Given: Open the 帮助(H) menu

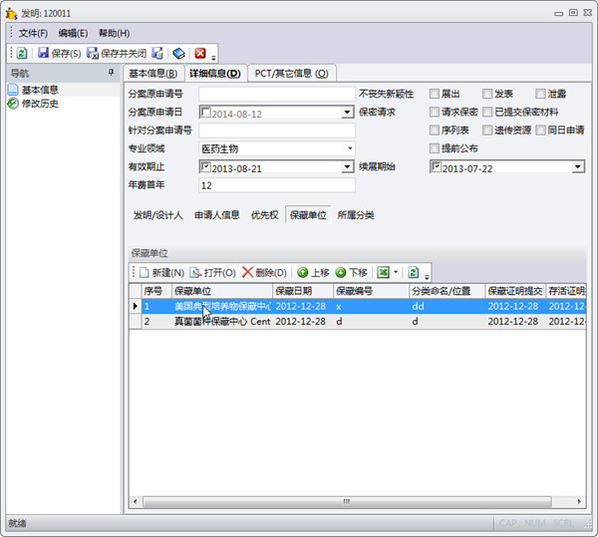Looking at the screenshot, I should [114, 33].
